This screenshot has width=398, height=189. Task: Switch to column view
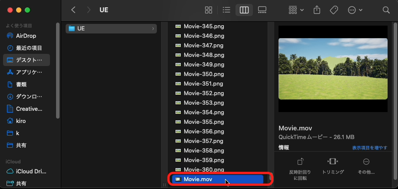244,10
